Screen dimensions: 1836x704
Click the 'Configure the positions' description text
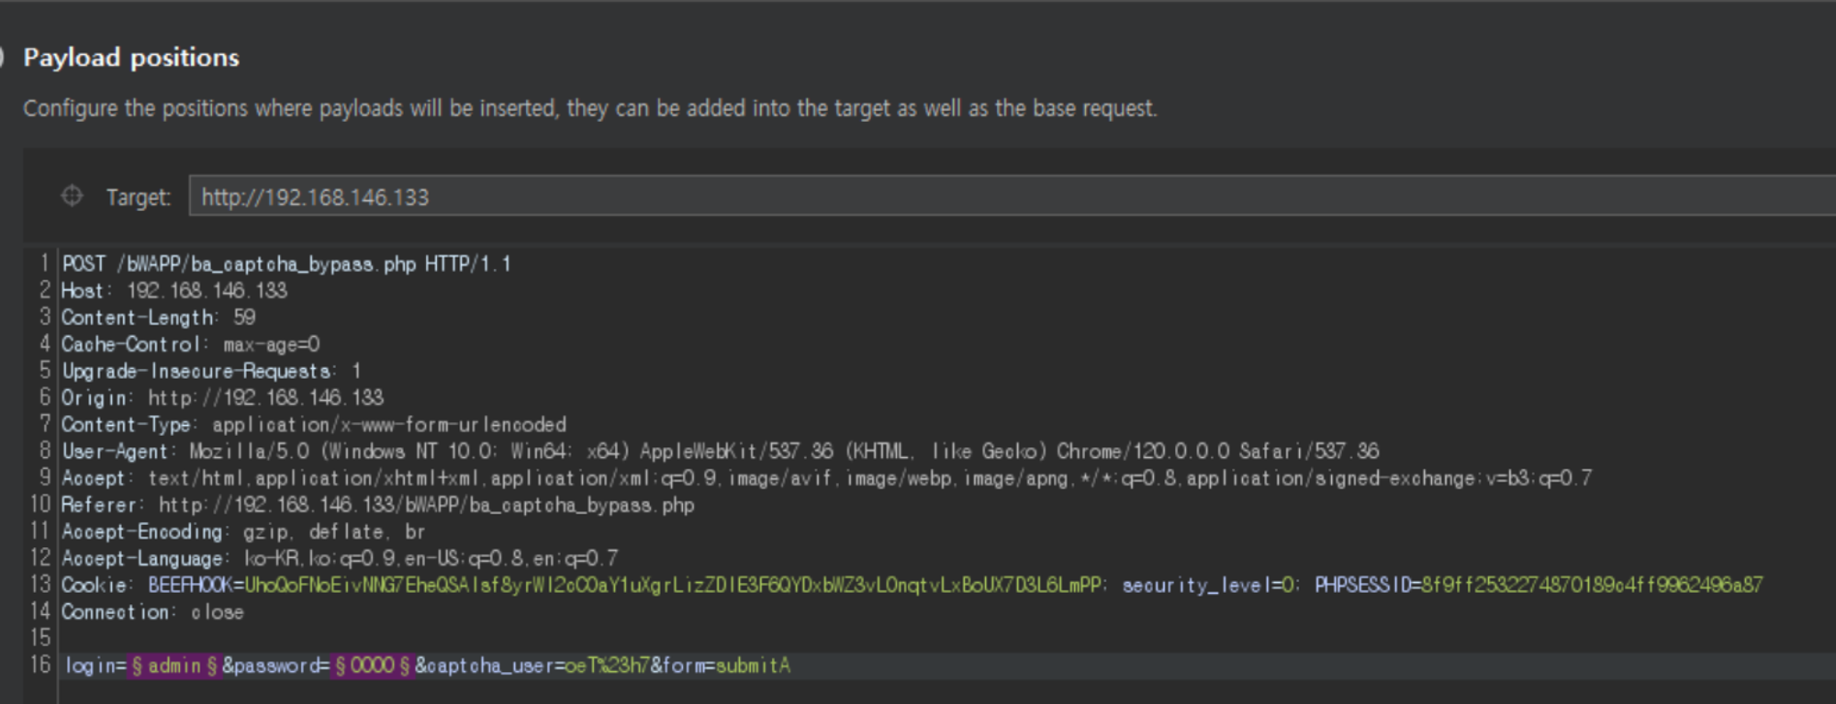coord(590,108)
